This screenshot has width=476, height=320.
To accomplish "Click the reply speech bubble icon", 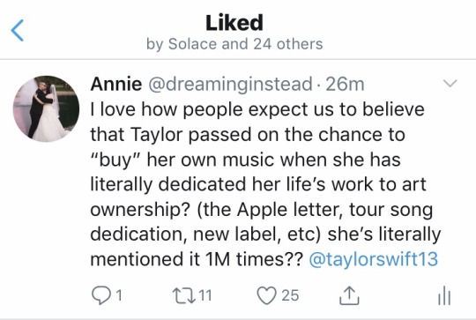I will [x=101, y=295].
